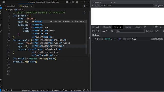Open Extensions icon in activity bar
Image resolution: width=164 pixels, height=92 pixels.
pos(1,31)
